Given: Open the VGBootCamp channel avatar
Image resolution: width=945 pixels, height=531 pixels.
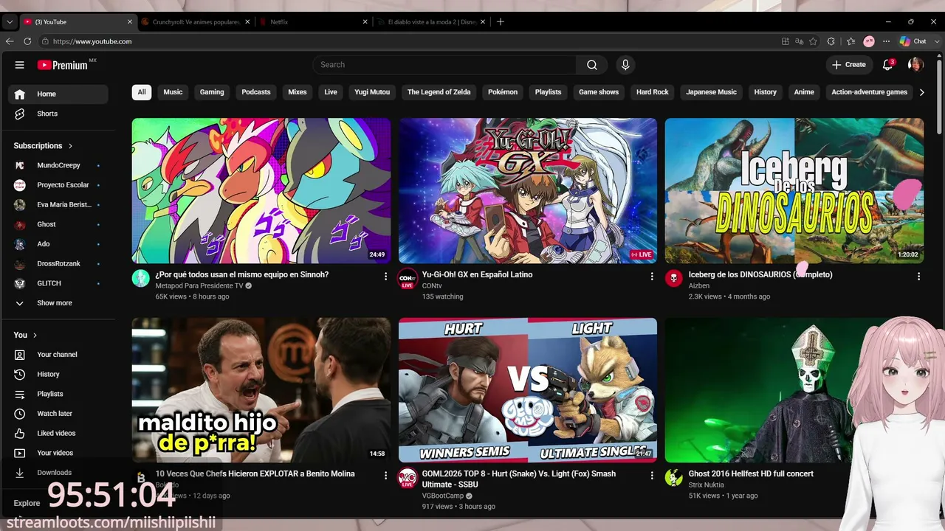Looking at the screenshot, I should click(407, 477).
